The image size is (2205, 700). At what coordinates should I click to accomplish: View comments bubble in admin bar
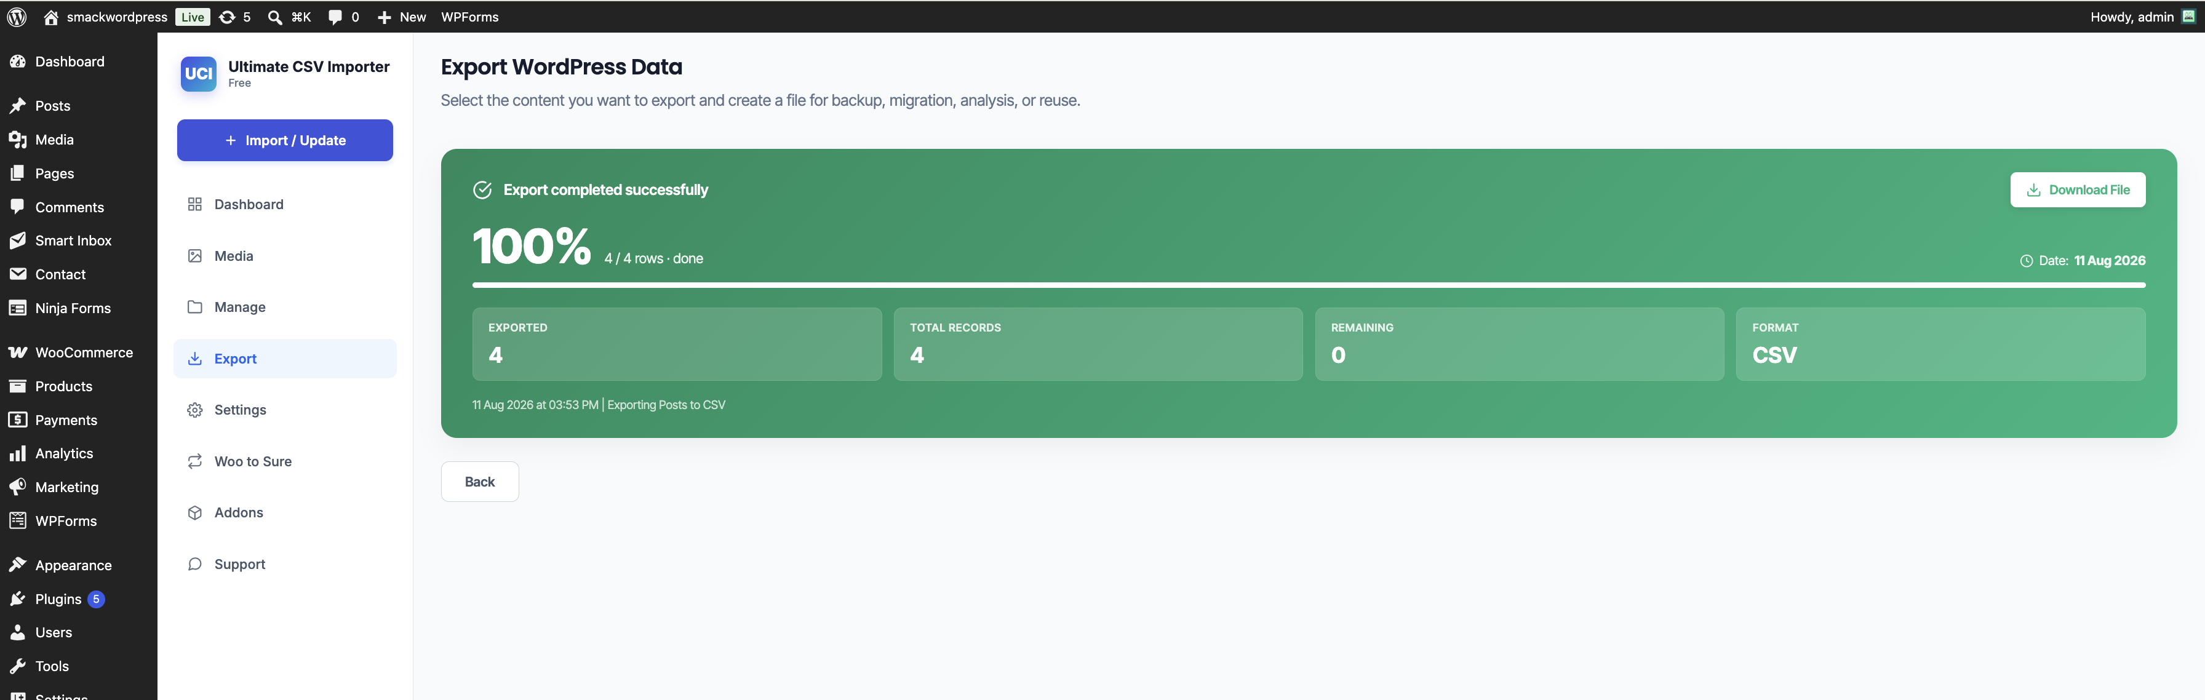343,17
